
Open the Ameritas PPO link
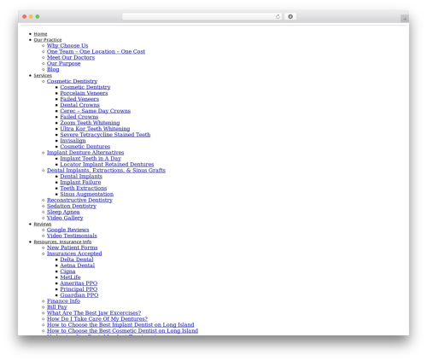point(79,283)
